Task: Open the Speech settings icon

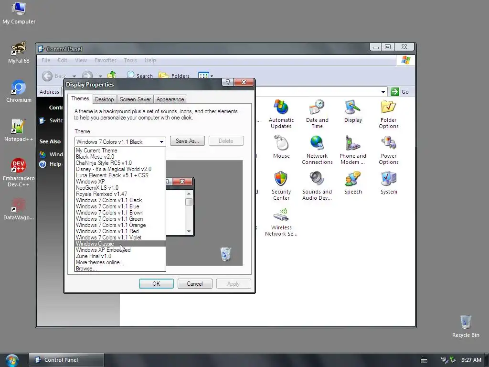Action: click(x=353, y=183)
